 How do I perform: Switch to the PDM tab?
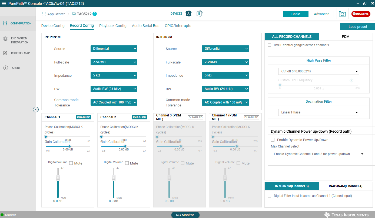tap(346, 37)
